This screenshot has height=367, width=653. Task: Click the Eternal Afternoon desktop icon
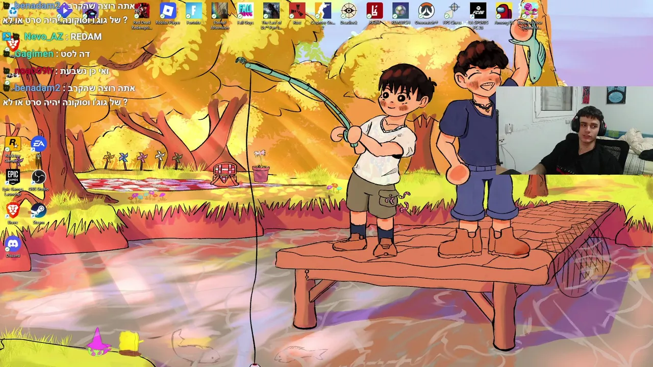(x=219, y=15)
